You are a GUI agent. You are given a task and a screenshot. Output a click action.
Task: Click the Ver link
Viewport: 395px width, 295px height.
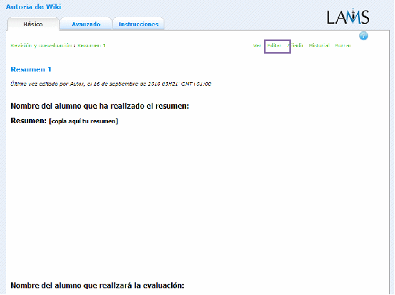click(x=257, y=45)
